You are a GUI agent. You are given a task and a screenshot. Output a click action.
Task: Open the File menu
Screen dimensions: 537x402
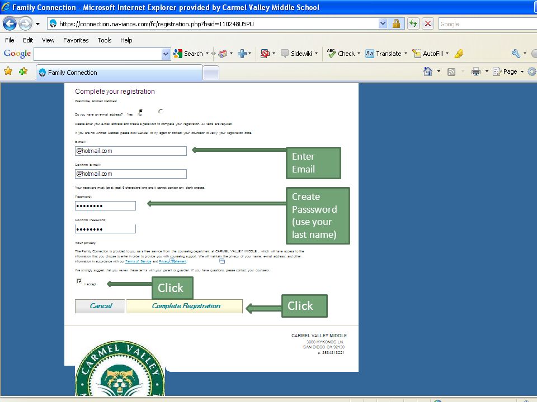coord(10,40)
